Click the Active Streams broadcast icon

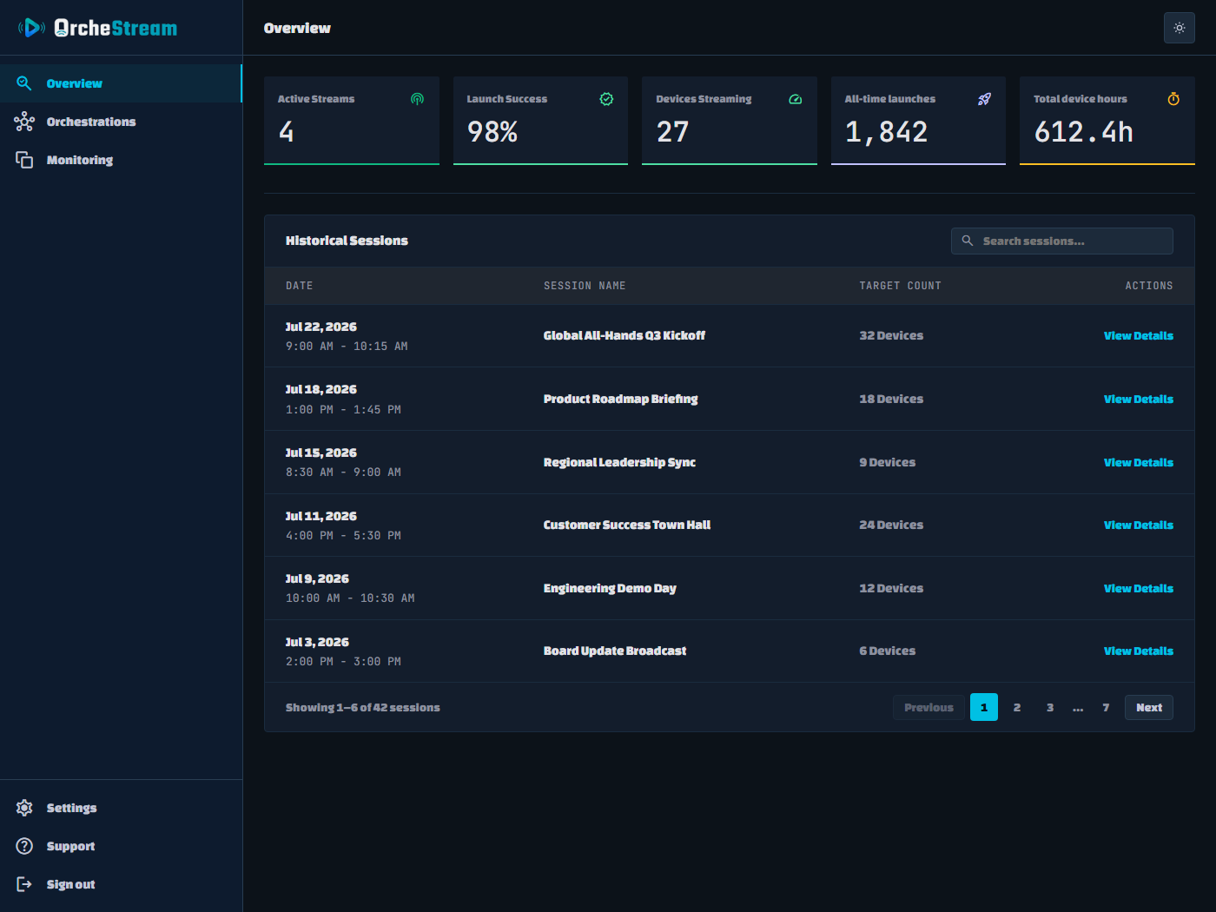(x=417, y=99)
